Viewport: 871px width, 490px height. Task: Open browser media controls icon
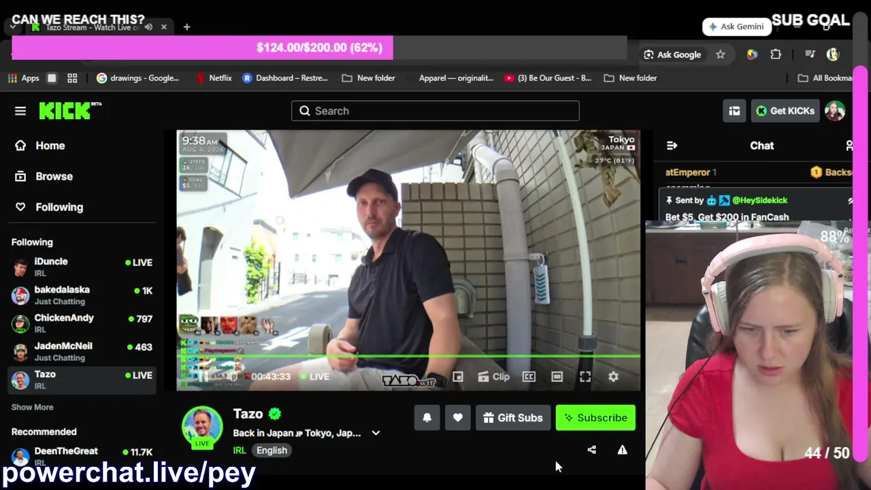tap(810, 54)
